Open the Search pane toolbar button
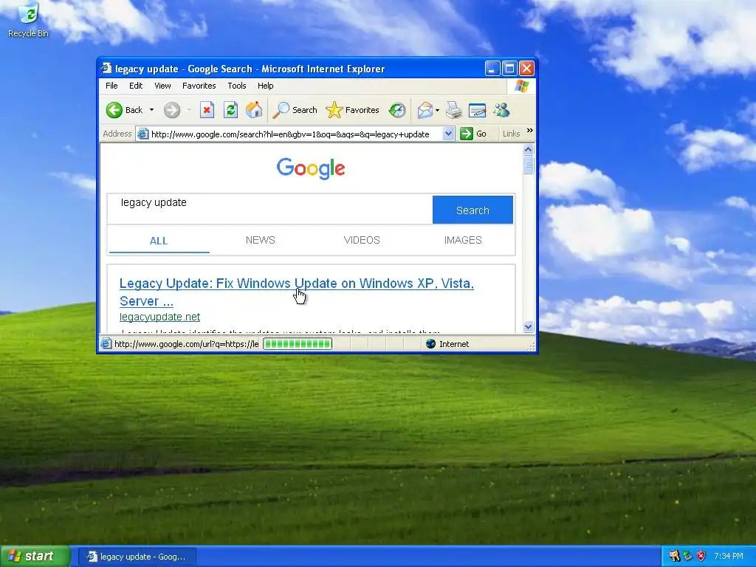 295,110
